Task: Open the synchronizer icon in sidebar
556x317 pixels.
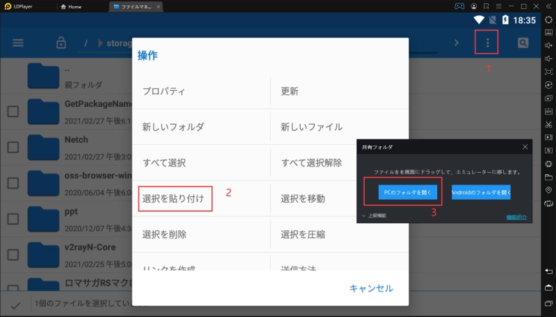Action: (548, 151)
